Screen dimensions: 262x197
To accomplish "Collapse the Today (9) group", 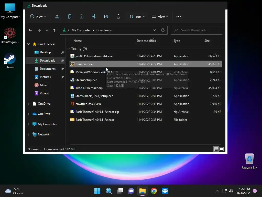I will pyautogui.click(x=69, y=48).
